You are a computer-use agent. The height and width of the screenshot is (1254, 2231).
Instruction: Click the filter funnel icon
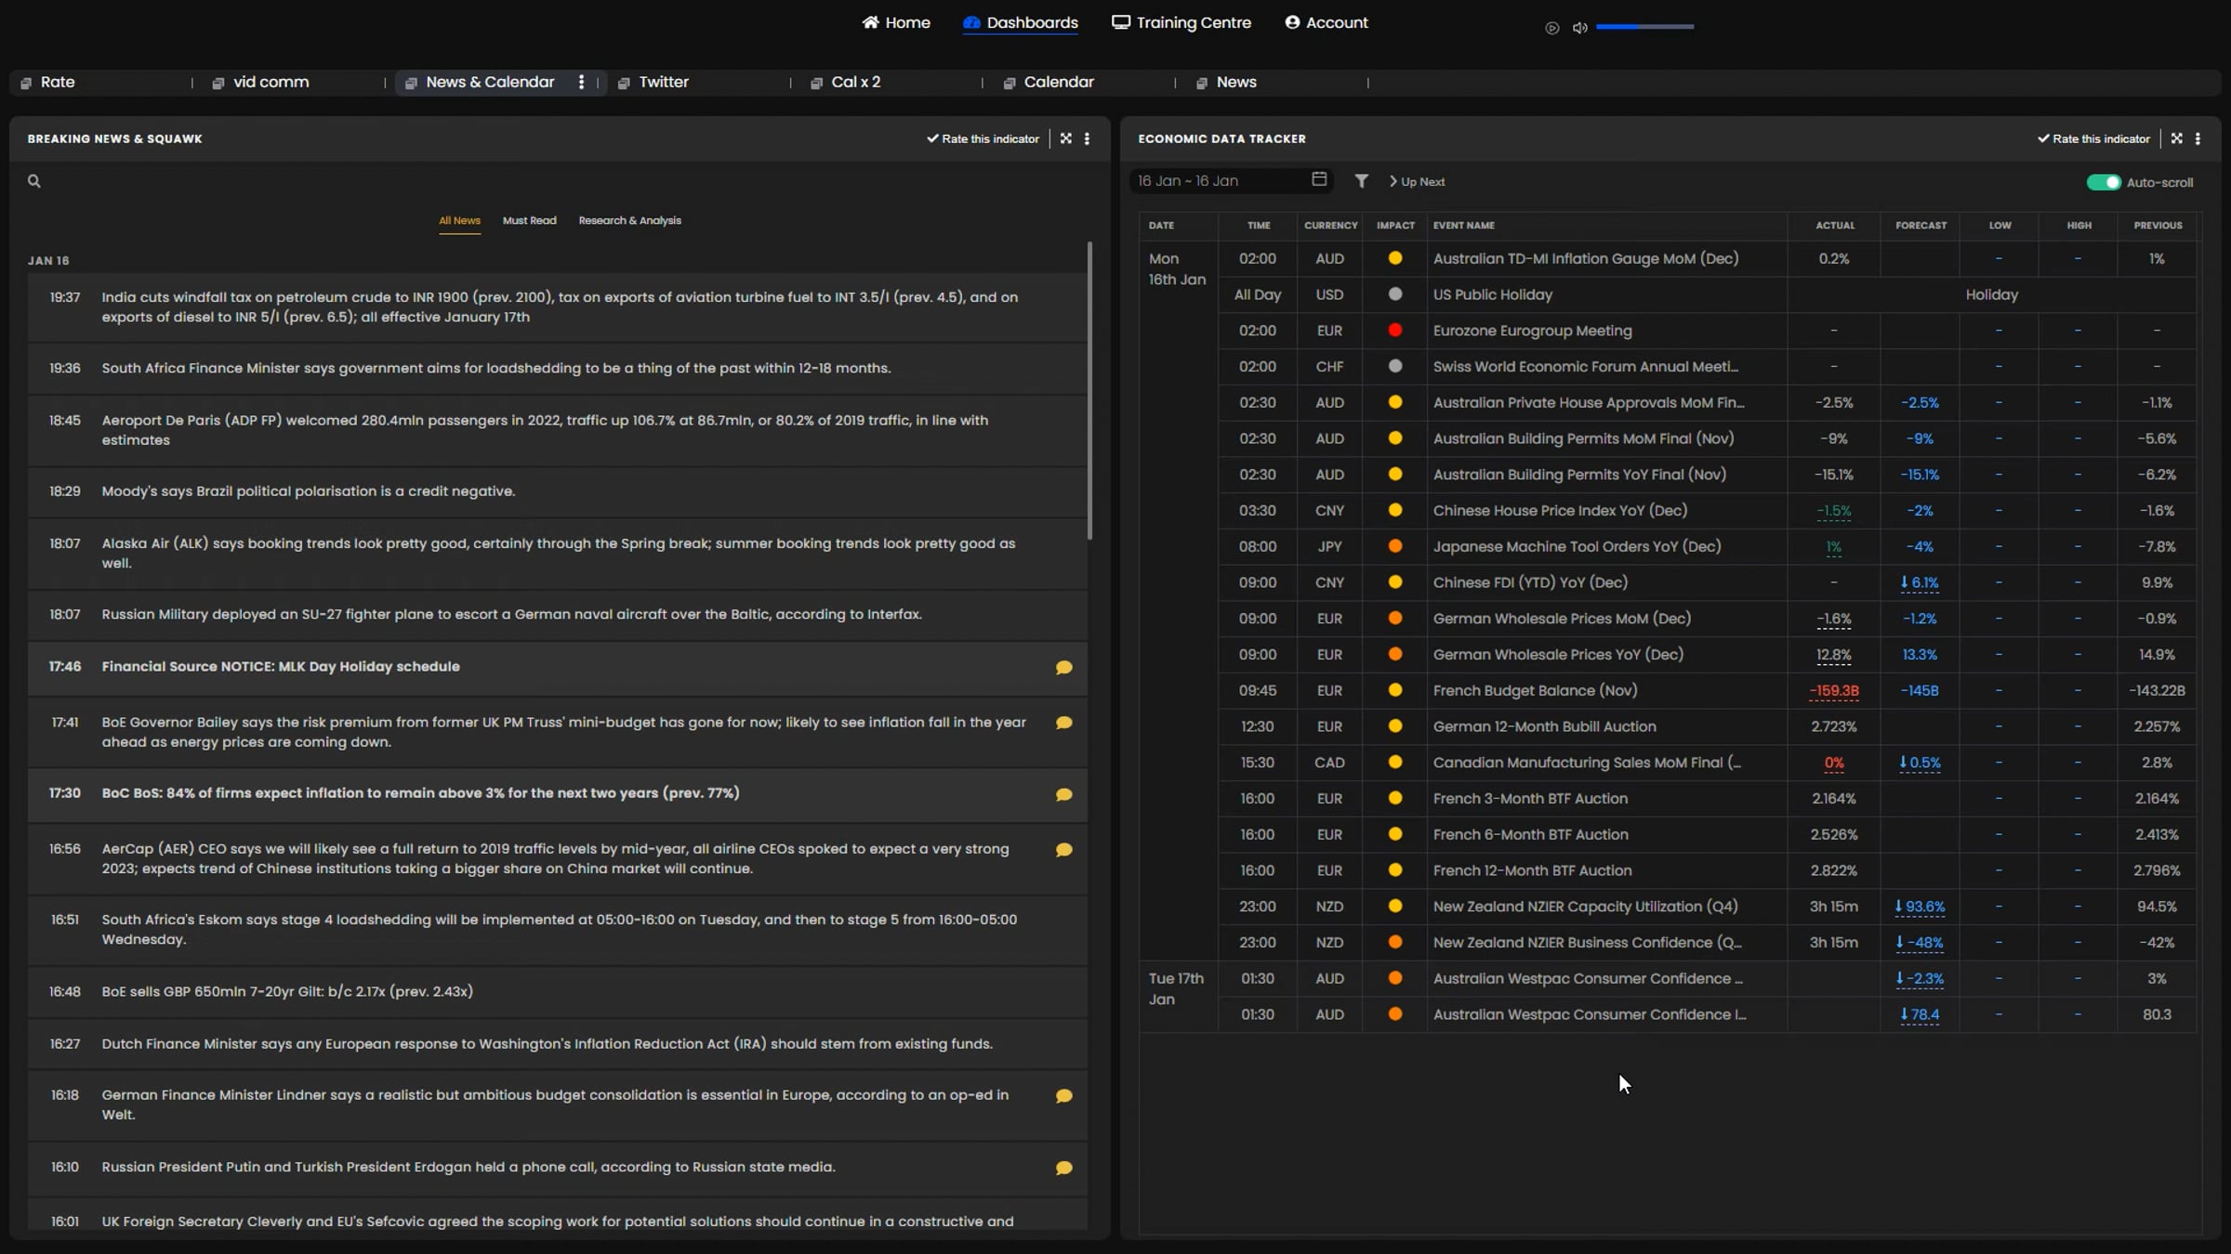(1361, 181)
